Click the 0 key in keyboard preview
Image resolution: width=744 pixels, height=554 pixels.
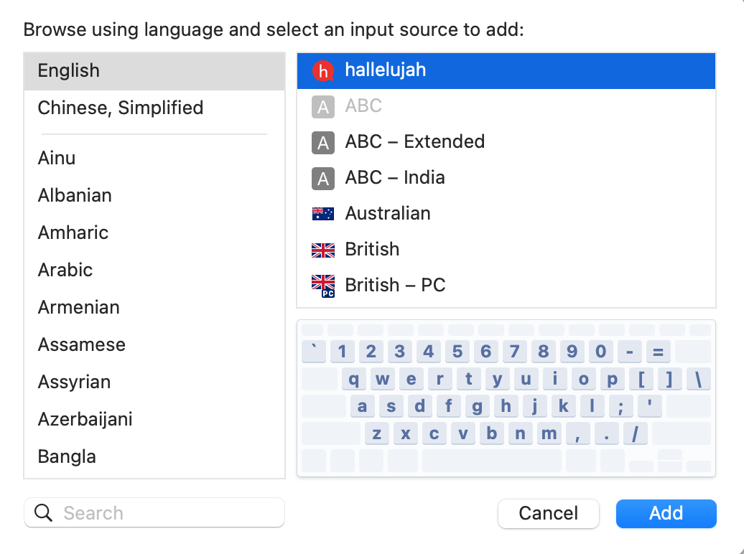(x=600, y=352)
